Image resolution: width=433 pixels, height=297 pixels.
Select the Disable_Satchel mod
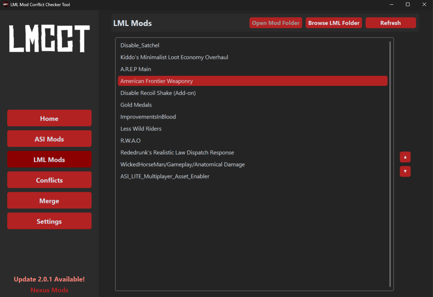pyautogui.click(x=140, y=45)
